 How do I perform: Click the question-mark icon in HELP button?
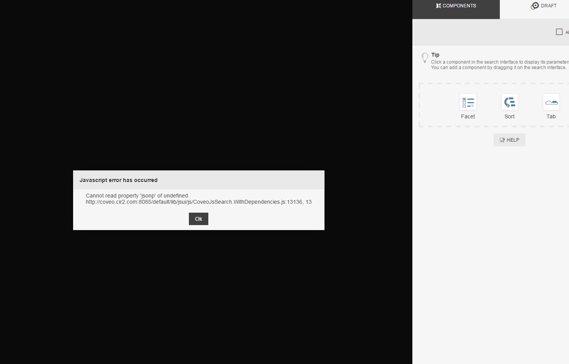502,140
